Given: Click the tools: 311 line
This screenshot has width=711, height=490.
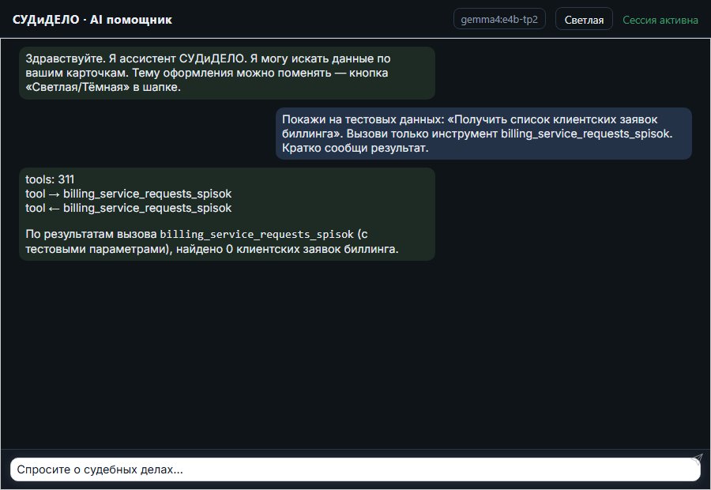Looking at the screenshot, I should [50, 179].
